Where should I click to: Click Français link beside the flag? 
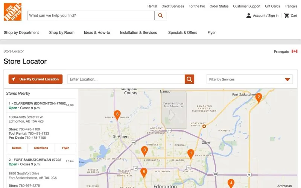coord(281,52)
